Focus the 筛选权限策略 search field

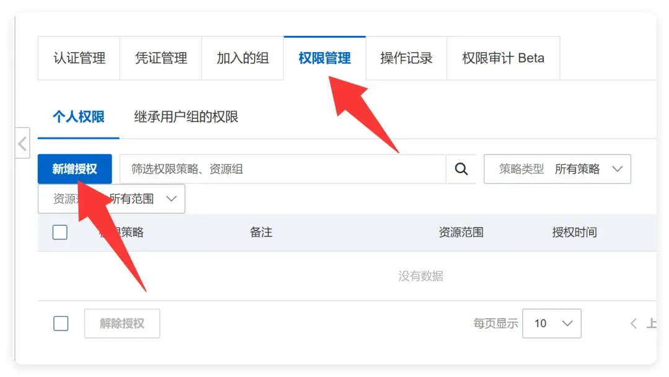pyautogui.click(x=283, y=169)
